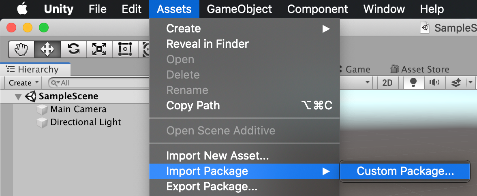The width and height of the screenshot is (477, 196).
Task: Select Main Camera in the Hierarchy
Action: coord(78,109)
